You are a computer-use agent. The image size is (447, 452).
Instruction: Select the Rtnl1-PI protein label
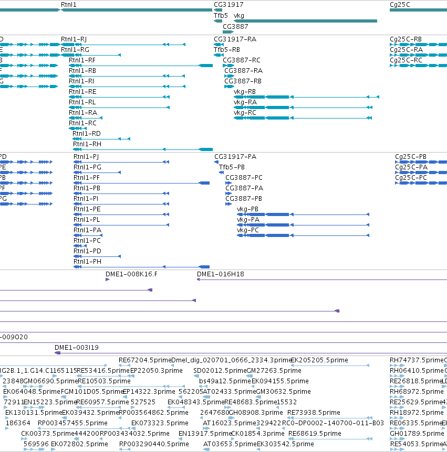(x=86, y=199)
